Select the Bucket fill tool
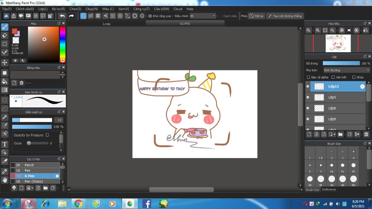The height and width of the screenshot is (209, 372). tap(4, 82)
